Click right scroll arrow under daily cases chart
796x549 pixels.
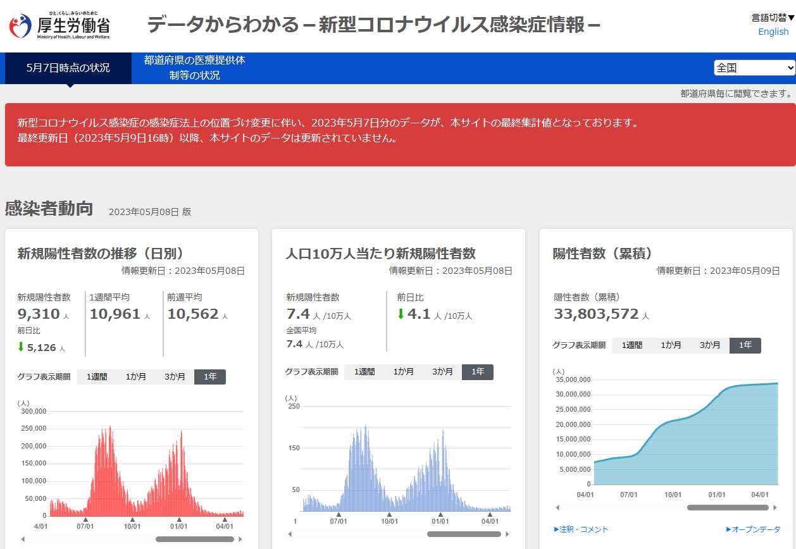[x=240, y=540]
